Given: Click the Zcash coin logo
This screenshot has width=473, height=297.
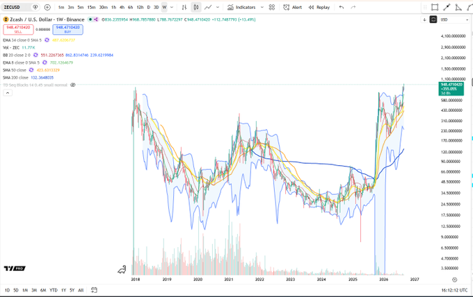Looking at the screenshot, I should click(x=6, y=19).
